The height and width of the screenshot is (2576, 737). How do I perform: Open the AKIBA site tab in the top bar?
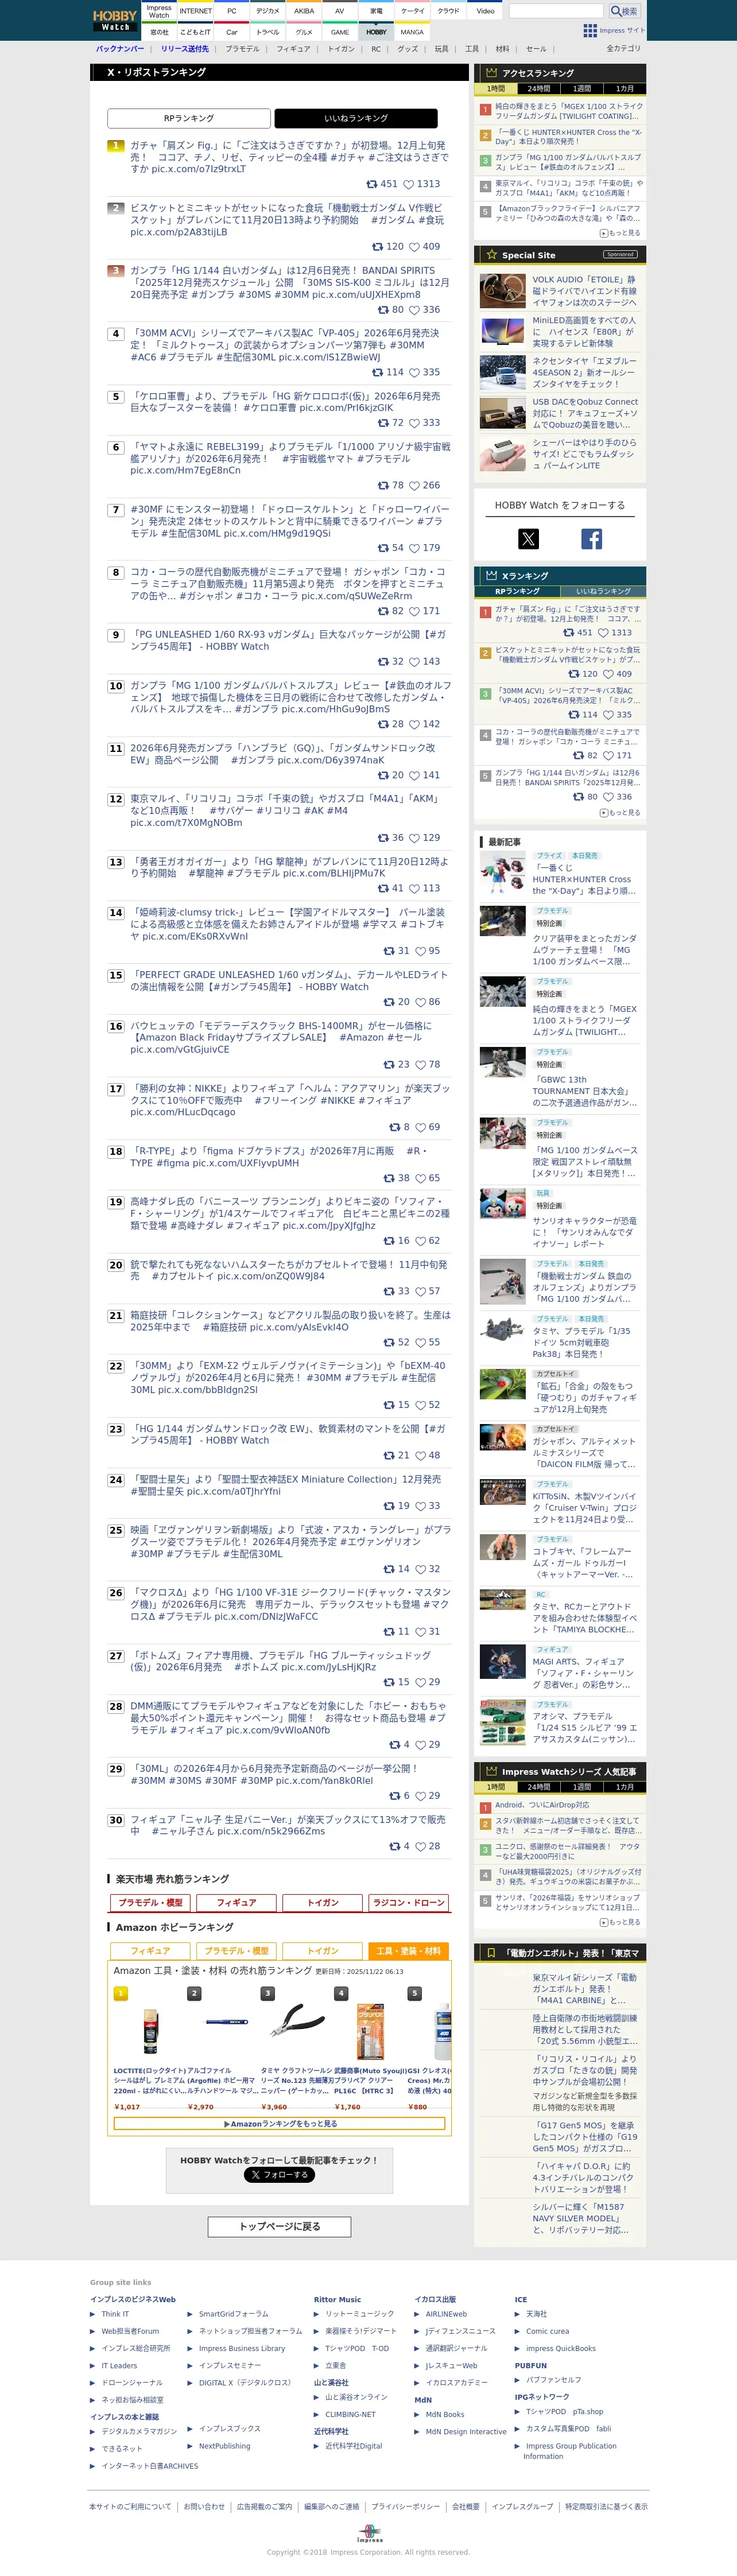click(x=304, y=11)
